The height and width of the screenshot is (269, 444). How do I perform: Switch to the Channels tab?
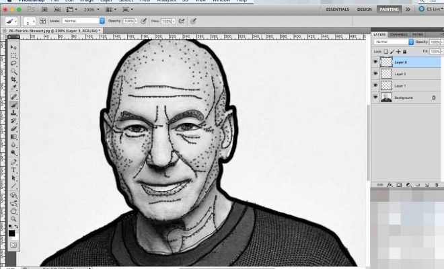pos(399,34)
